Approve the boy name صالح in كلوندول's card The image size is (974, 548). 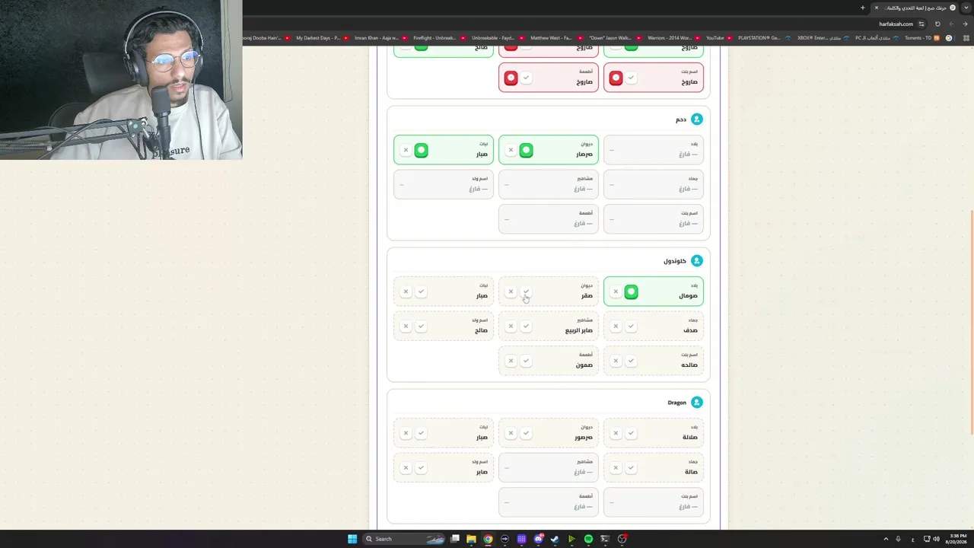coord(421,326)
